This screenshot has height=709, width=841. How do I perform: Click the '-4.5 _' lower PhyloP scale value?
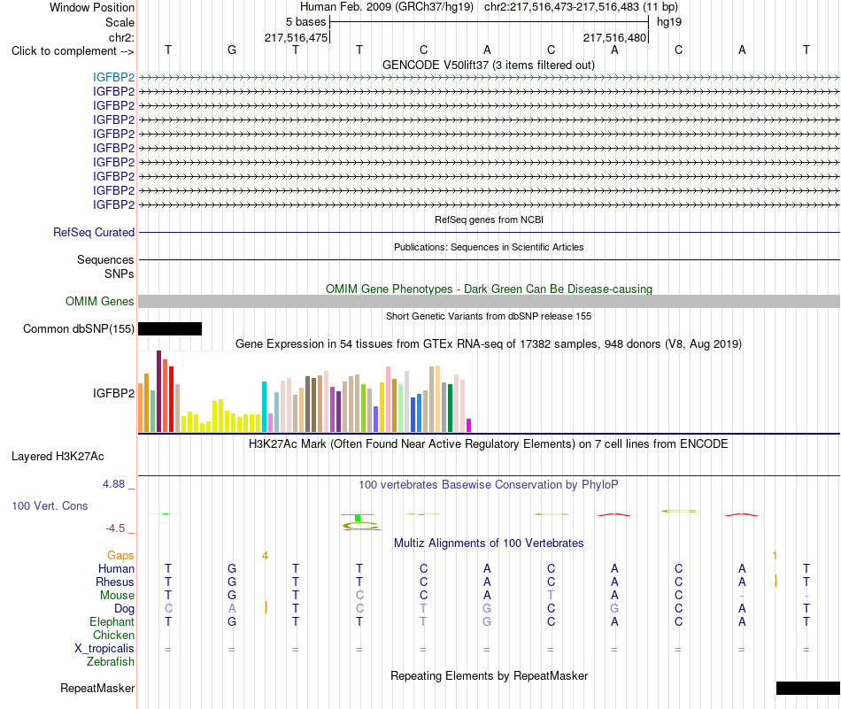click(x=120, y=528)
